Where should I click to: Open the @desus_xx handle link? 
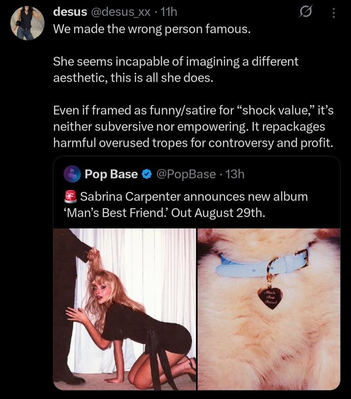[x=121, y=12]
